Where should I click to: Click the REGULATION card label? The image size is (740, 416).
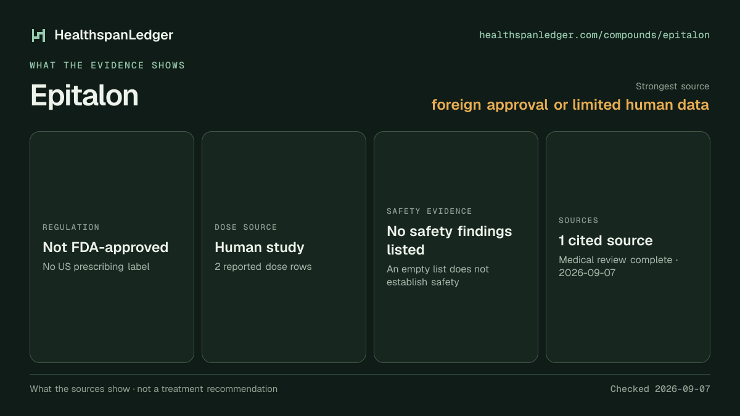pyautogui.click(x=71, y=227)
